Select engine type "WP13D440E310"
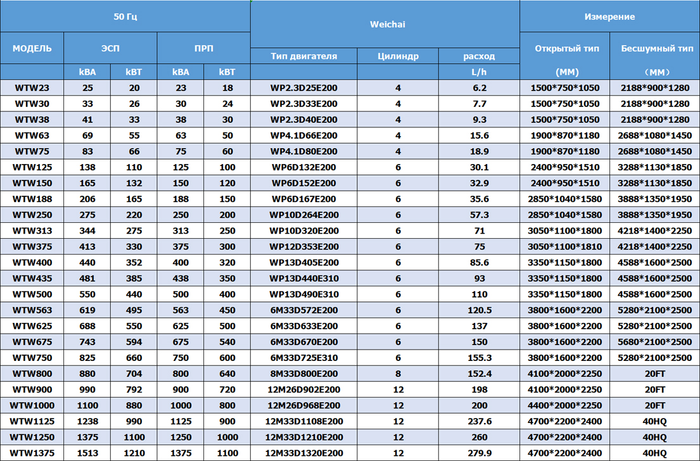The width and height of the screenshot is (700, 461). 303,279
